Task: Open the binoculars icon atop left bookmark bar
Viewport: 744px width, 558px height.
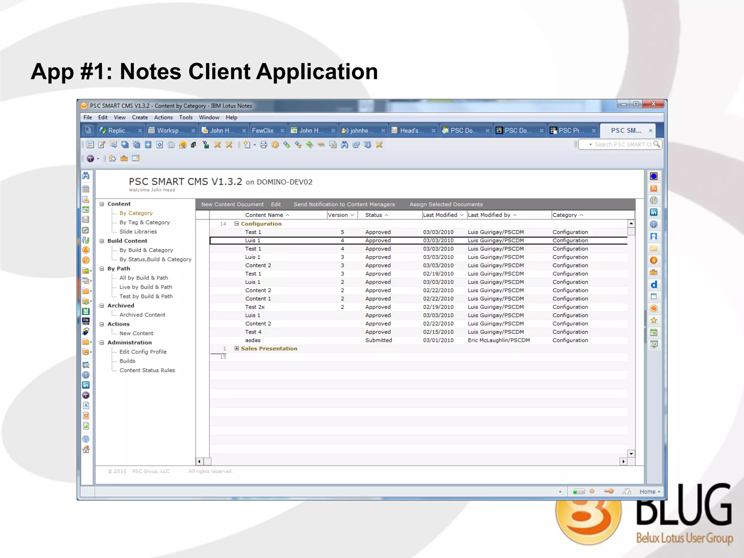Action: (86, 176)
